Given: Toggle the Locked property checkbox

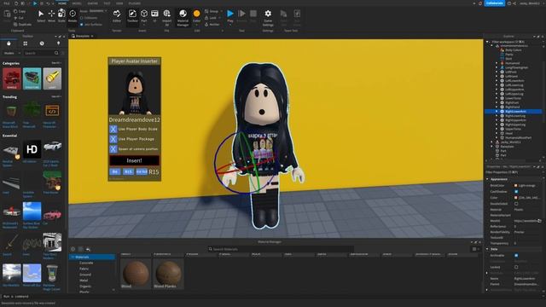Looking at the screenshot, I should (x=516, y=267).
